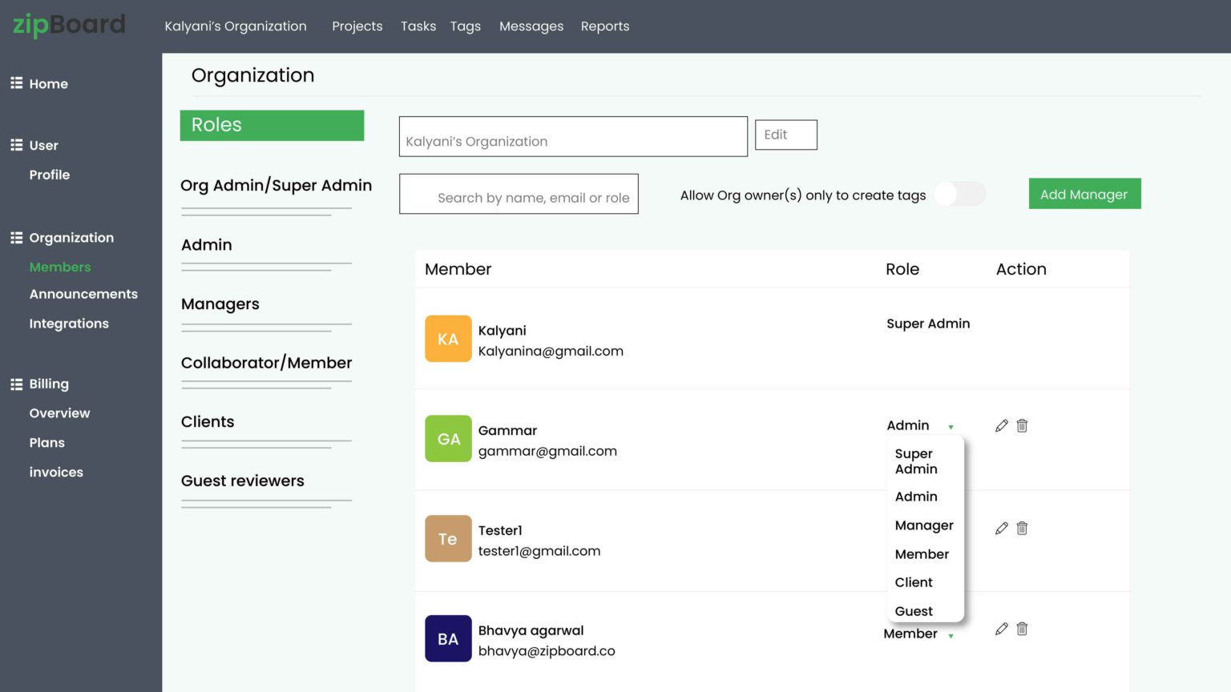Click the User icon in the sidebar

click(x=14, y=145)
